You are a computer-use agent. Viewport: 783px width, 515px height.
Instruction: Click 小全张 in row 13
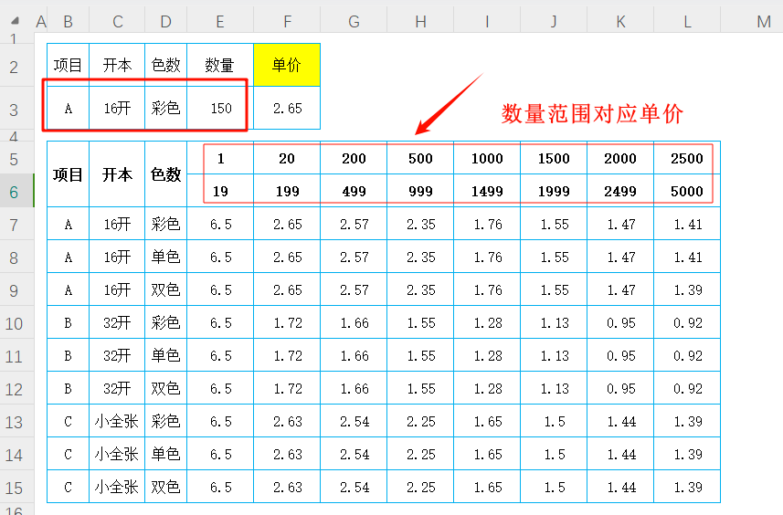click(117, 422)
